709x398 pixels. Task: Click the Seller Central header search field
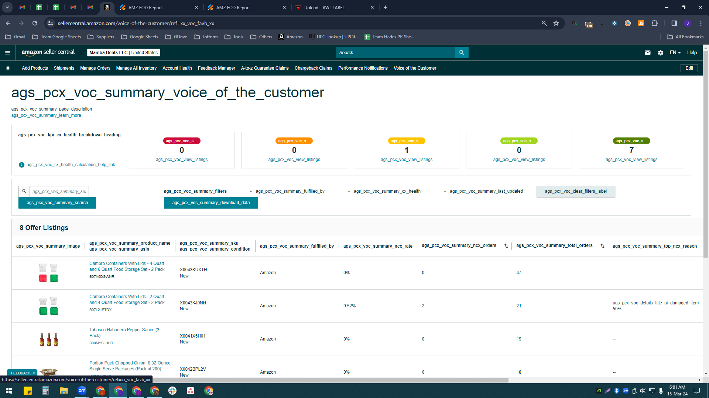395,53
